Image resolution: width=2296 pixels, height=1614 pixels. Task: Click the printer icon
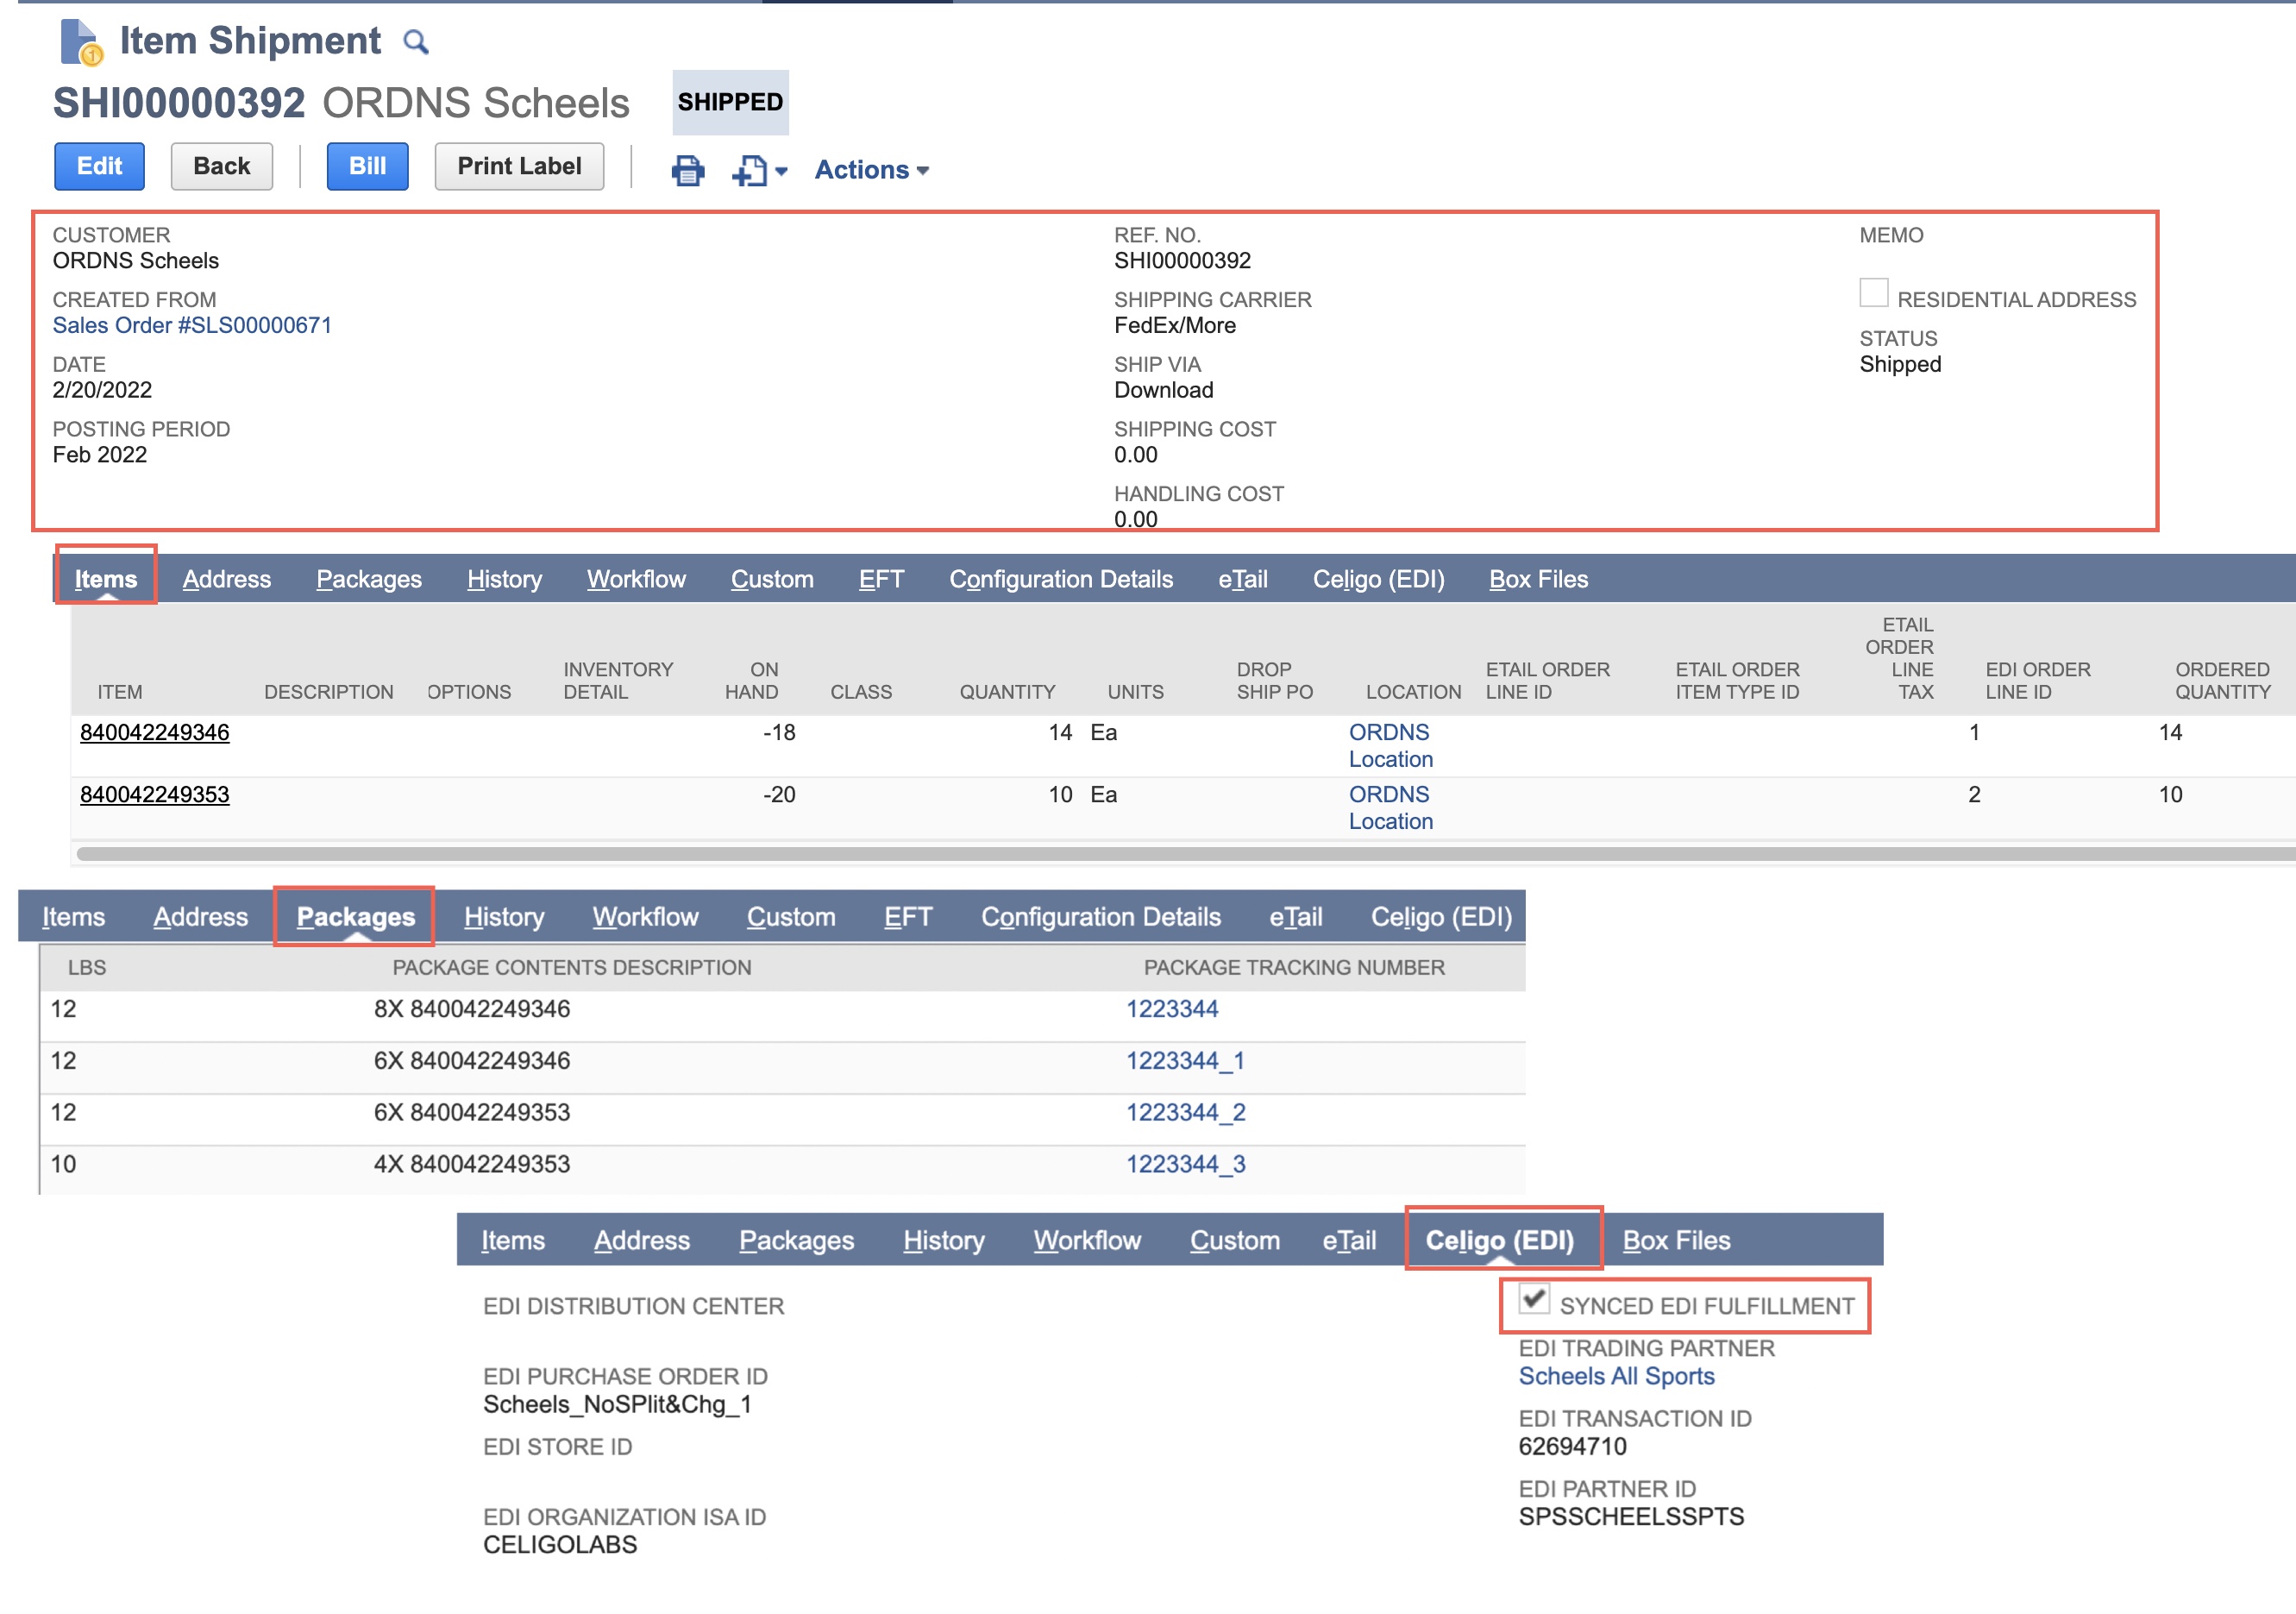click(687, 170)
